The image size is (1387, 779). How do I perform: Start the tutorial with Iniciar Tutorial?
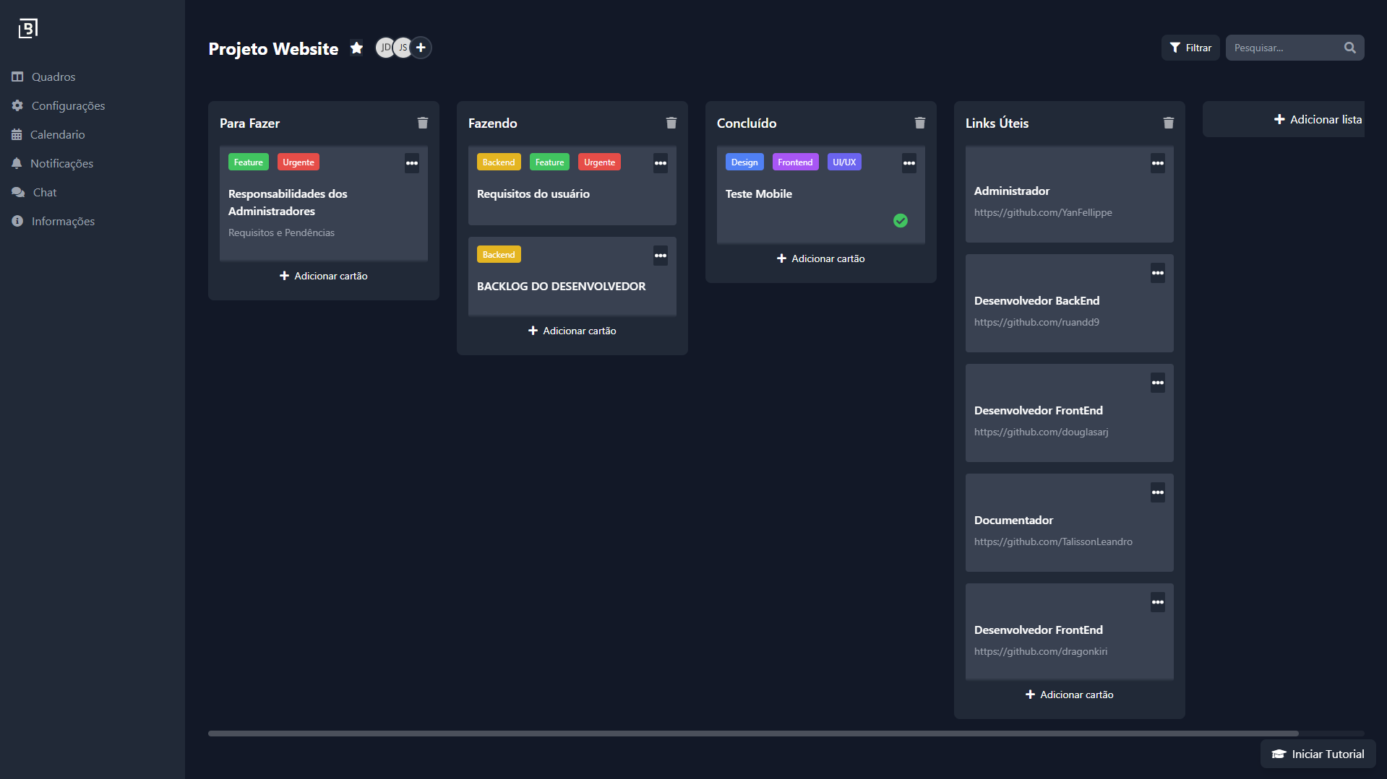[x=1318, y=754]
